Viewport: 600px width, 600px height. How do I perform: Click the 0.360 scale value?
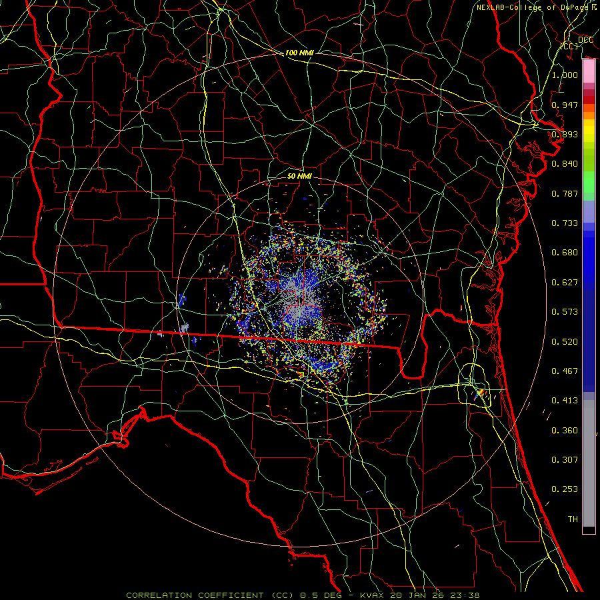tap(565, 431)
